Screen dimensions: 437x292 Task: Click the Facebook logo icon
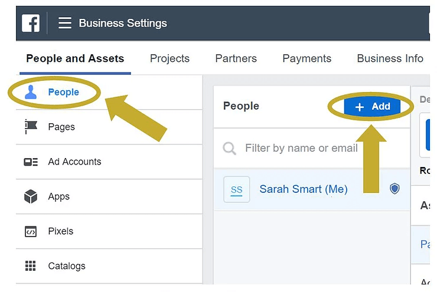click(31, 23)
